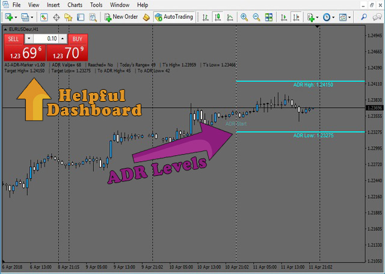The height and width of the screenshot is (274, 385).
Task: Open the Charts menu
Action: pos(75,5)
